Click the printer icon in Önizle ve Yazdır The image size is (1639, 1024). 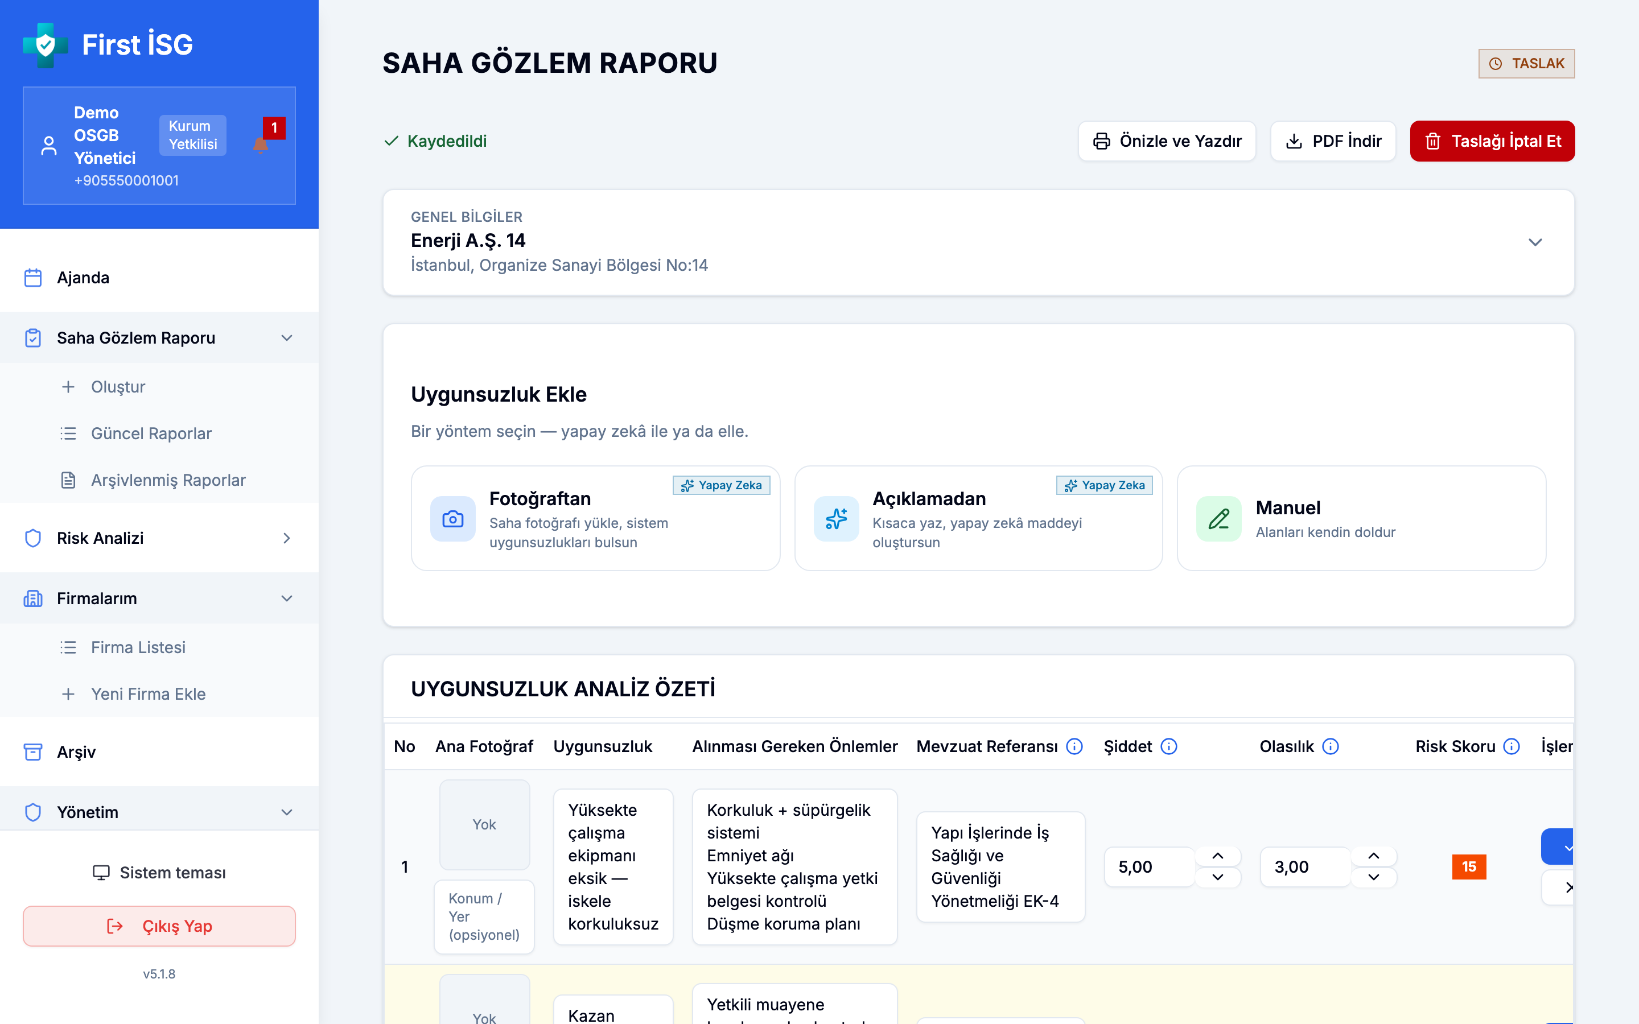[x=1102, y=141]
